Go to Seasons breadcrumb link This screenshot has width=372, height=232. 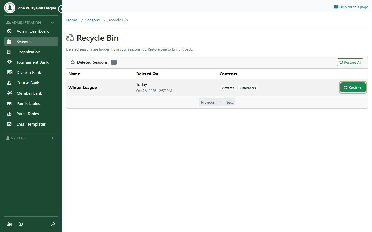point(92,20)
